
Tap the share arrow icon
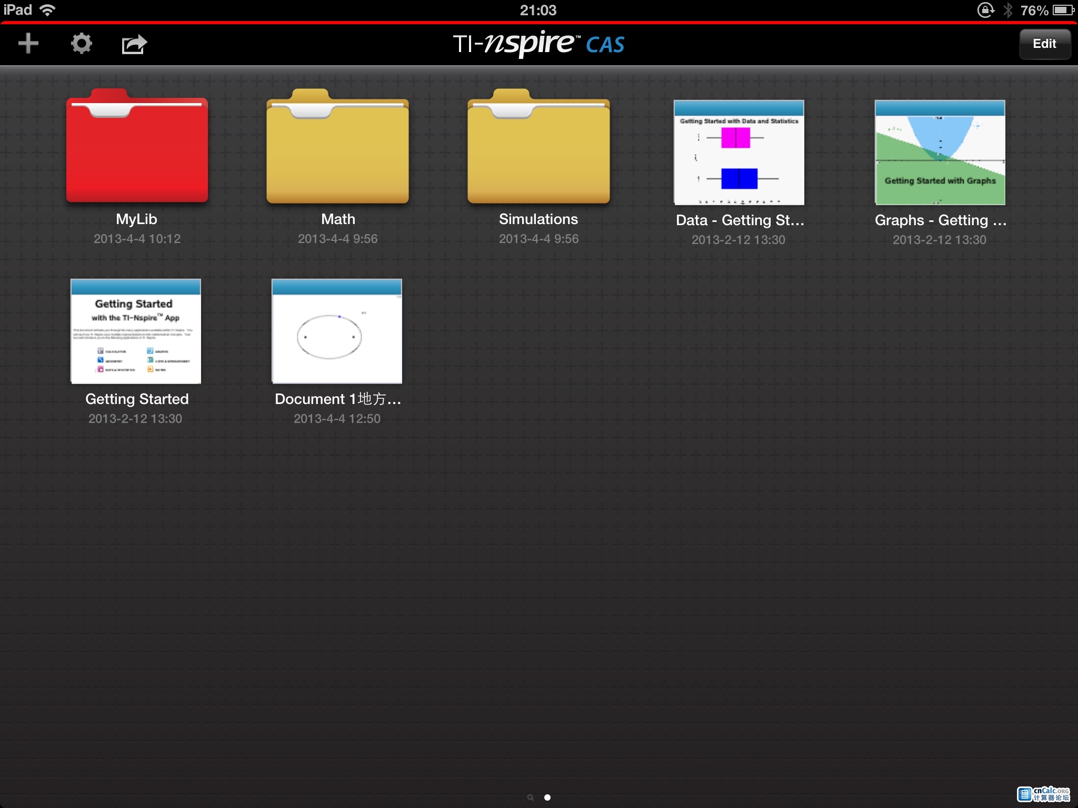134,44
